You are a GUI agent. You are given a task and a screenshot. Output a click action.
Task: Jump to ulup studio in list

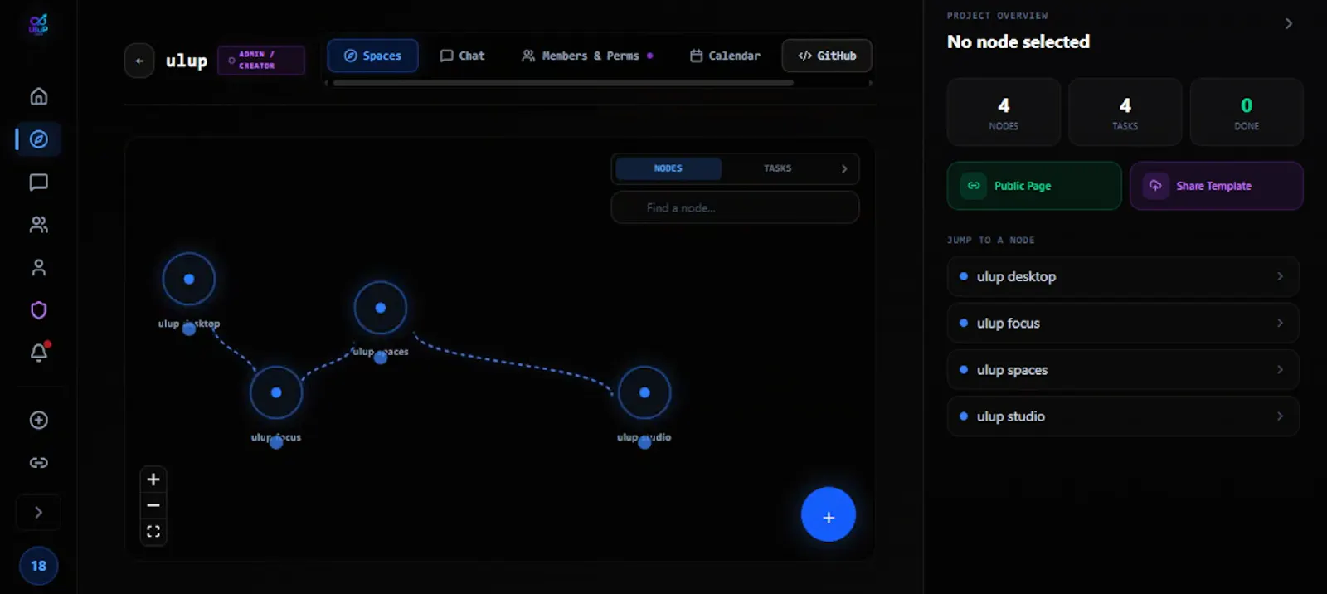point(1123,416)
